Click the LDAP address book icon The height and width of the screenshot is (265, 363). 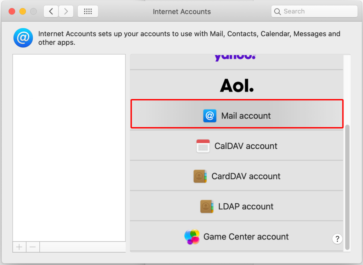(x=207, y=206)
